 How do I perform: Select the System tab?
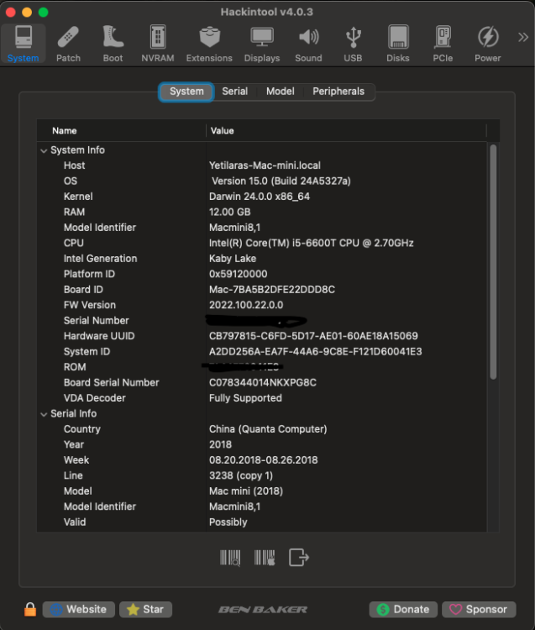tap(186, 92)
